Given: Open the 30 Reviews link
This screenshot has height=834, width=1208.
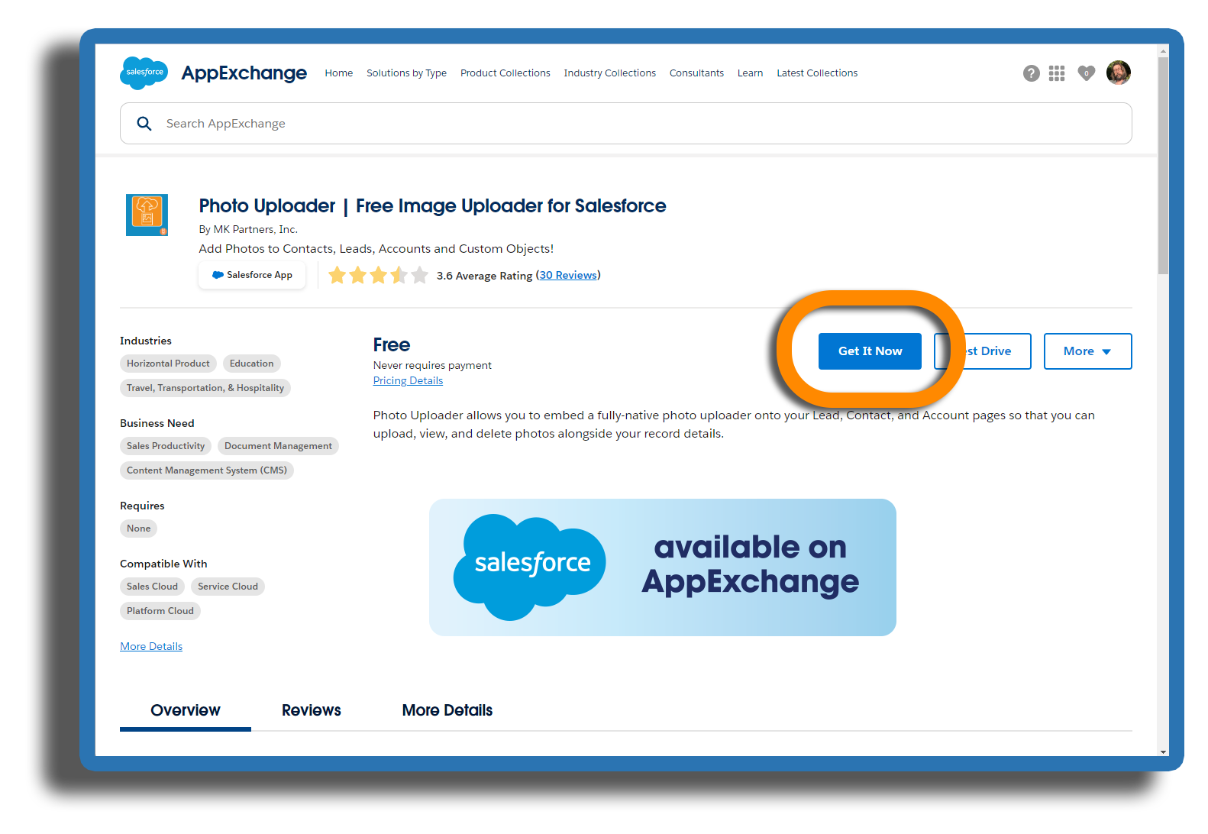Looking at the screenshot, I should click(x=568, y=276).
